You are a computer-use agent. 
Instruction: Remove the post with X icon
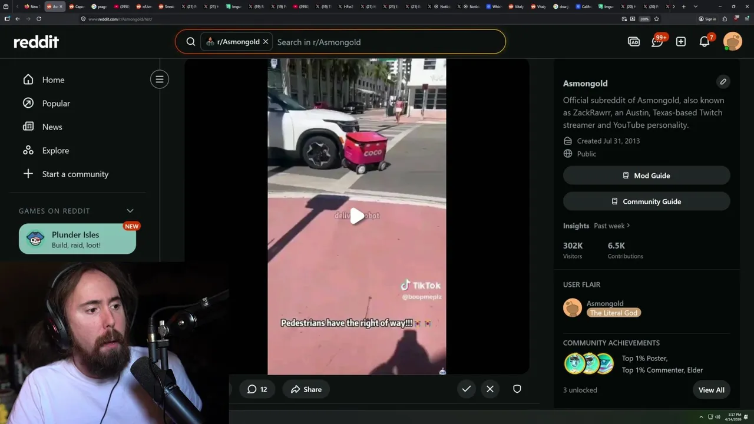click(490, 389)
